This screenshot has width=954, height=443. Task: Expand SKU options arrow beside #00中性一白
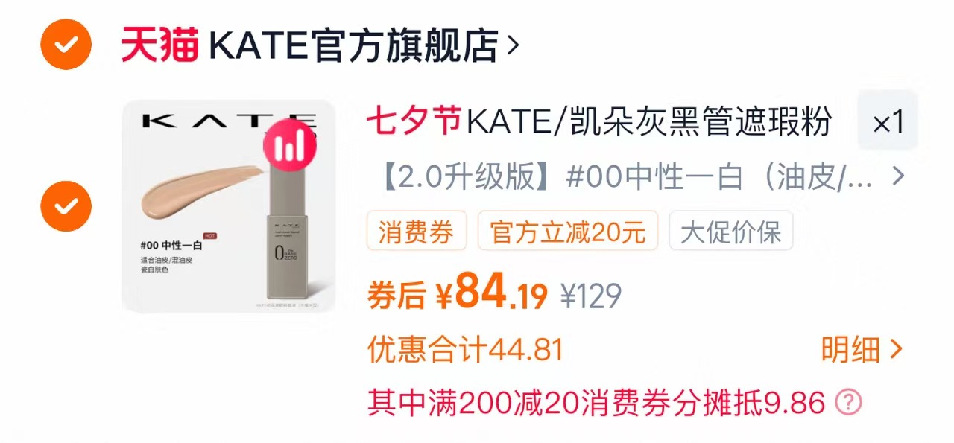click(x=898, y=177)
